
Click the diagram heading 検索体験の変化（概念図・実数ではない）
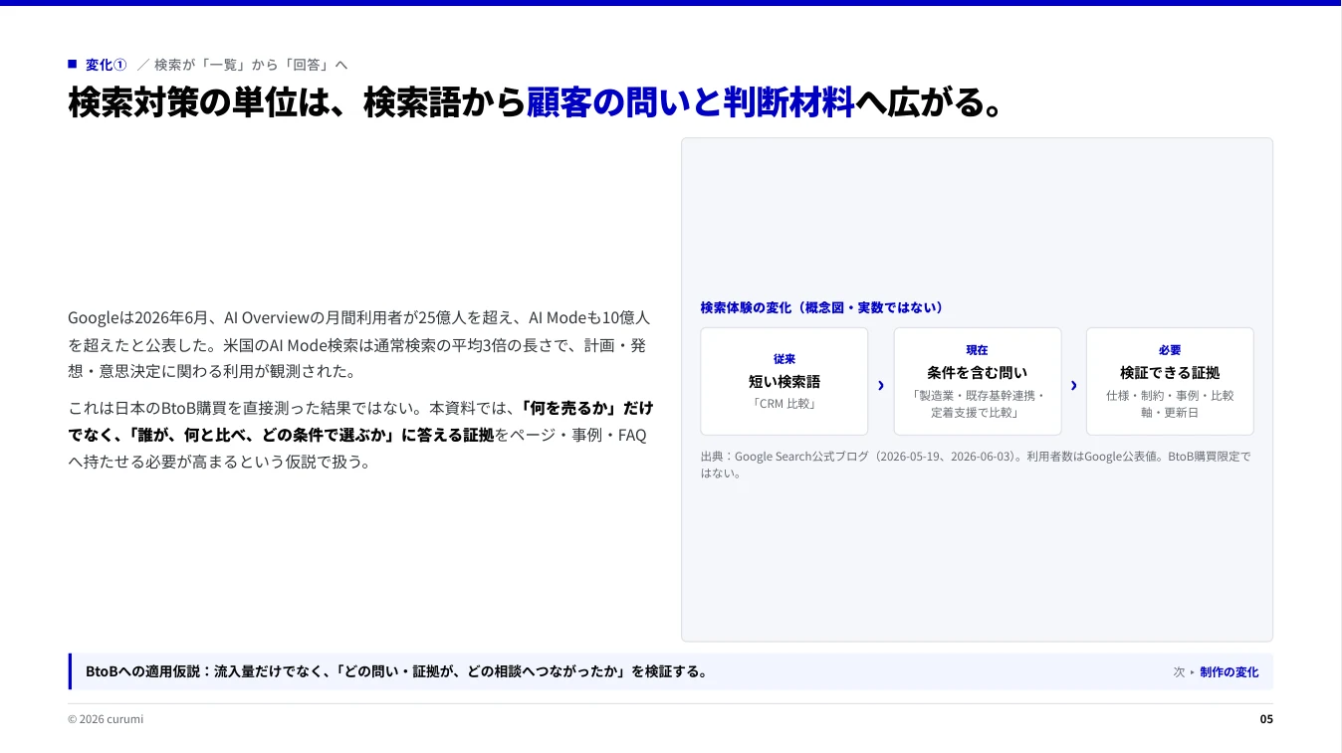[x=821, y=307]
